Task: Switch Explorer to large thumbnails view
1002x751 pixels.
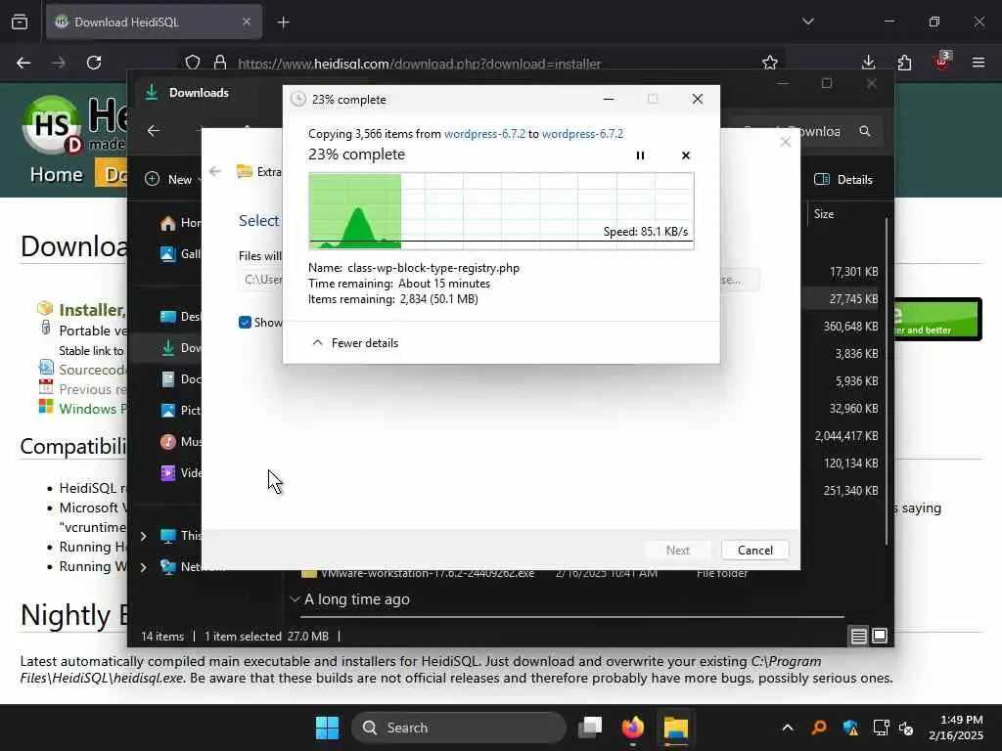Action: (880, 636)
